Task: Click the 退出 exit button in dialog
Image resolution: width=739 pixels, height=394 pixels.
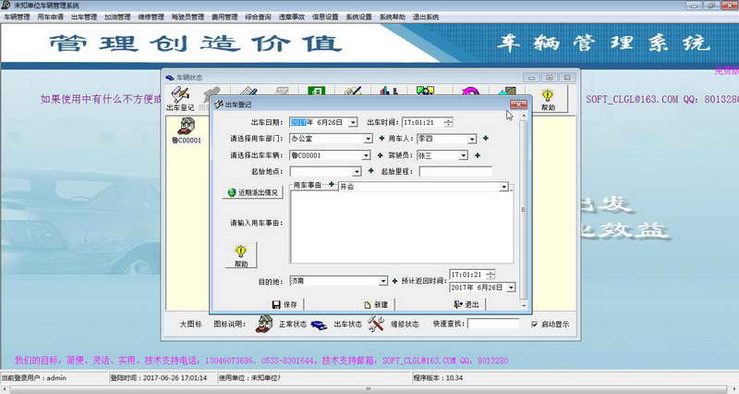Action: click(466, 305)
